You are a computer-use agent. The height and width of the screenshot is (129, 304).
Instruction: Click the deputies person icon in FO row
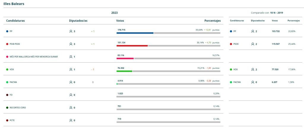pyautogui.click(x=71, y=95)
